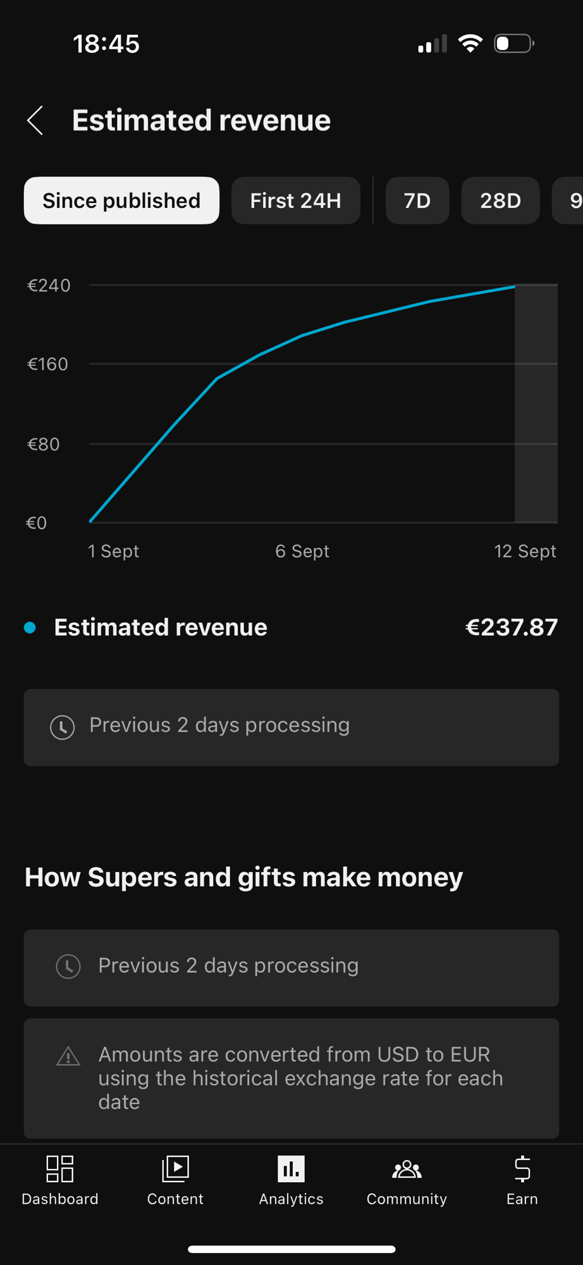Choose the 28D time range
The width and height of the screenshot is (583, 1265).
(500, 201)
